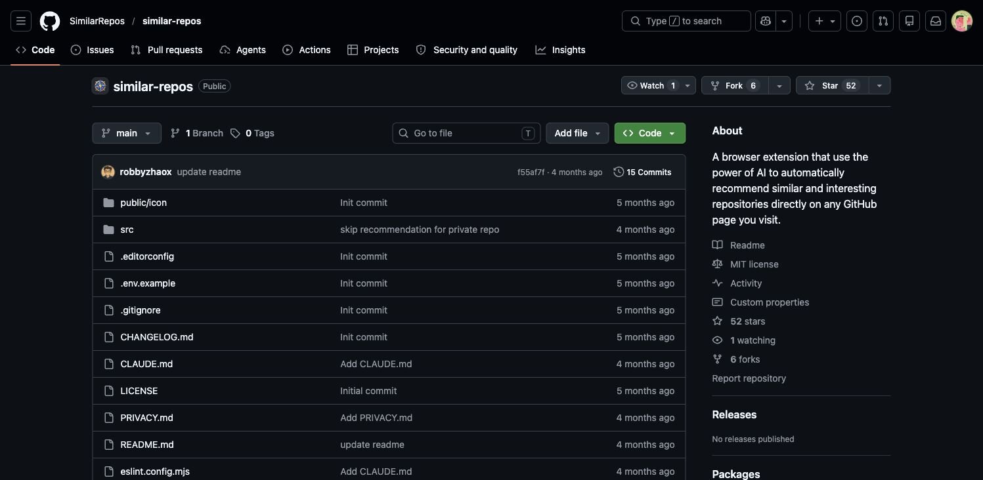Switch to the Issues tab
The width and height of the screenshot is (983, 480).
pyautogui.click(x=93, y=50)
